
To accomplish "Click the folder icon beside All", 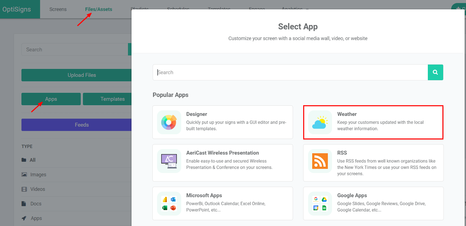I will coord(24,160).
